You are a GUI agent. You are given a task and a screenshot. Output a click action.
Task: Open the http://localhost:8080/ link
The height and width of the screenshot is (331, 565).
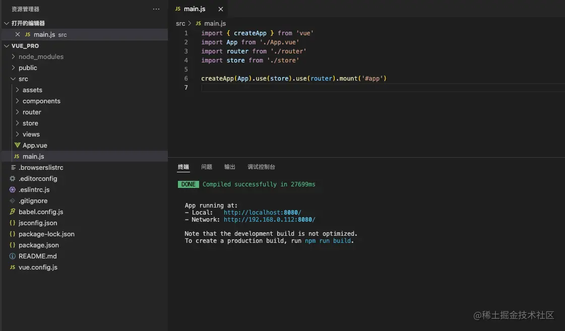(x=262, y=213)
